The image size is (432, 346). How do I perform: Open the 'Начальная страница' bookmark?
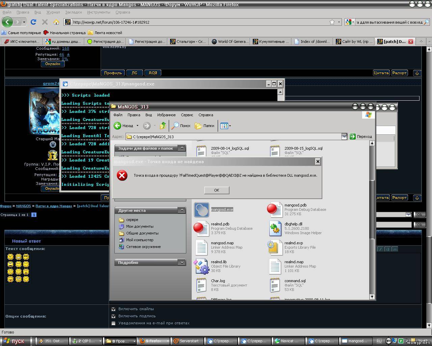coord(64,33)
